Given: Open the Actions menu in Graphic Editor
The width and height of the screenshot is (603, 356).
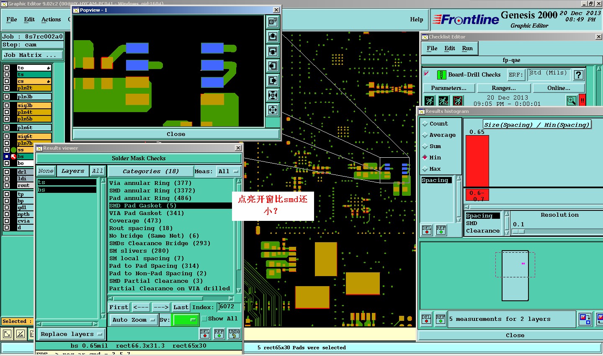Looking at the screenshot, I should click(x=51, y=19).
